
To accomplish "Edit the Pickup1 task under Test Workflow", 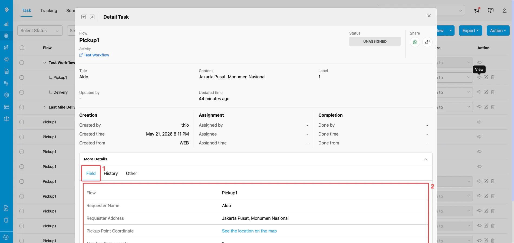I will [486, 77].
